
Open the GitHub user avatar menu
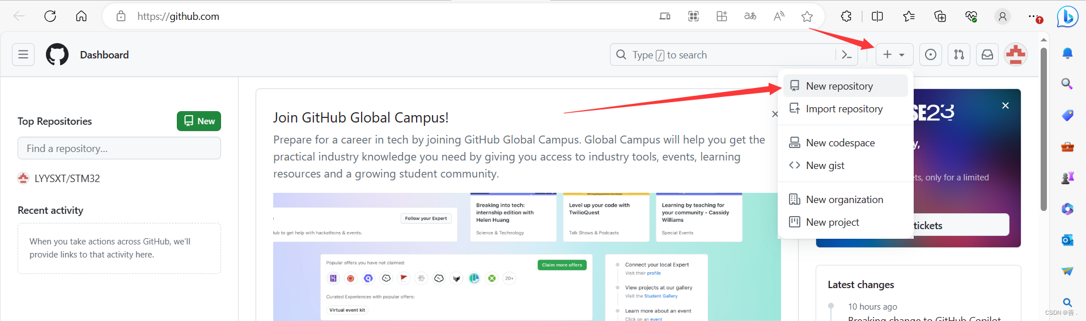[x=1016, y=54]
